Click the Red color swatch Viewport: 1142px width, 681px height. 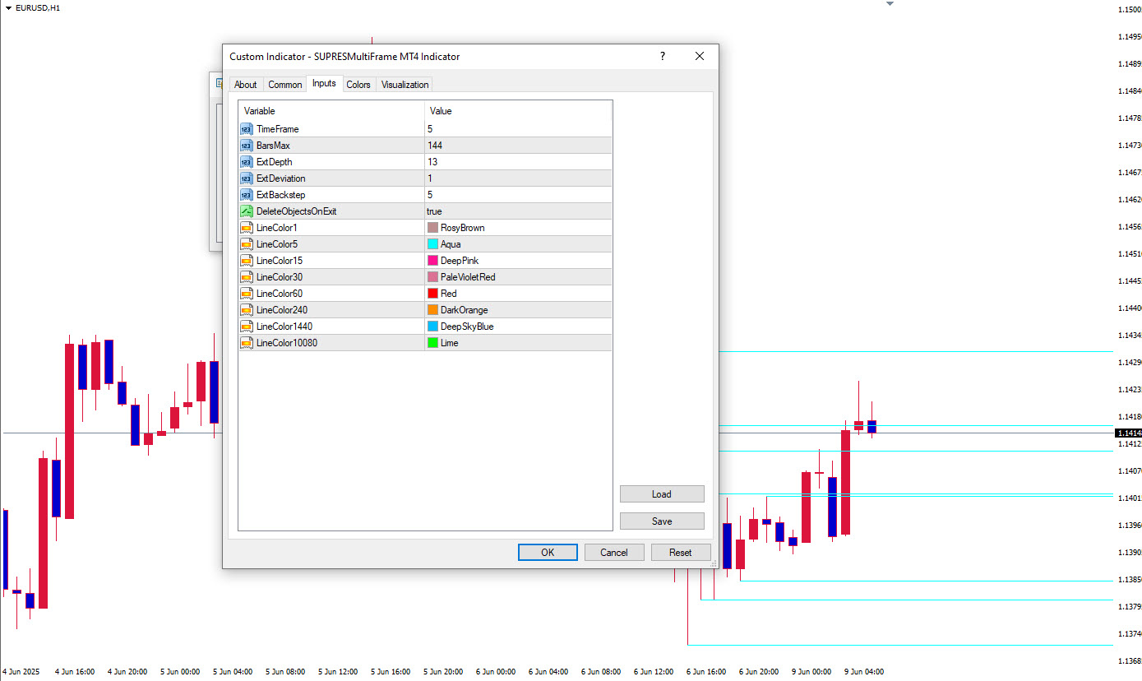[x=432, y=294]
